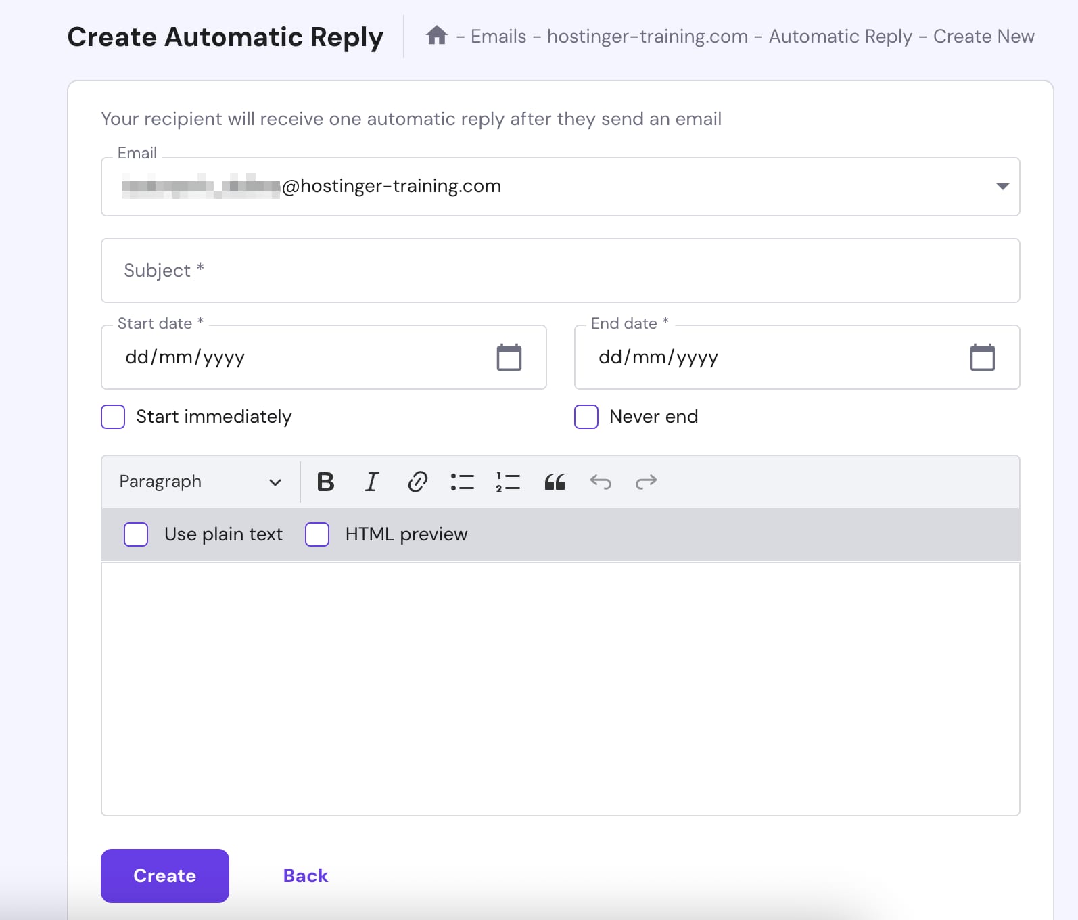The height and width of the screenshot is (920, 1078).
Task: Click the home icon in breadcrumb
Action: click(436, 35)
